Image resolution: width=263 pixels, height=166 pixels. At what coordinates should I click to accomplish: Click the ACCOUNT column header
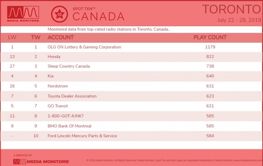point(60,37)
